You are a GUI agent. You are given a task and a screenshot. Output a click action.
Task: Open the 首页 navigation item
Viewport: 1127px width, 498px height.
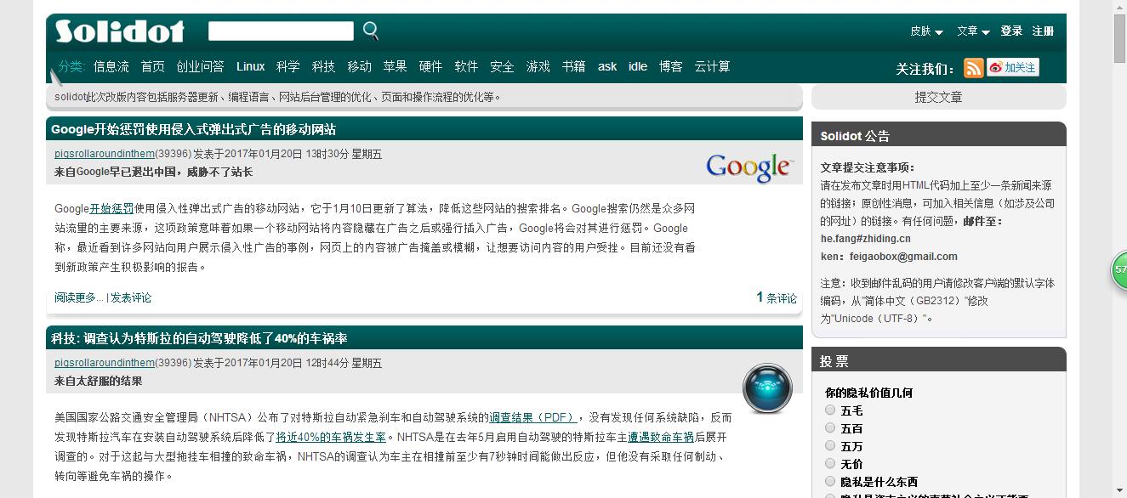pyautogui.click(x=152, y=66)
